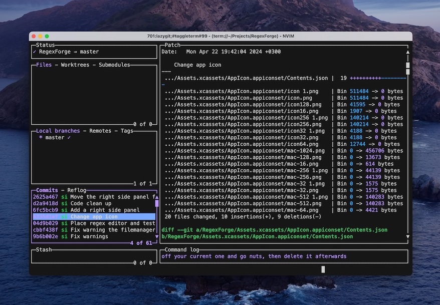Click the mac-64.png file line
Image resolution: width=440 pixels, height=305 pixels.
[x=281, y=210]
